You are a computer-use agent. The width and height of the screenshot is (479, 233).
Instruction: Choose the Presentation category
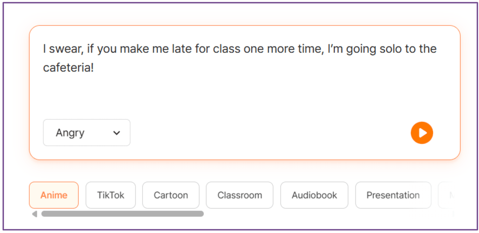click(x=393, y=195)
